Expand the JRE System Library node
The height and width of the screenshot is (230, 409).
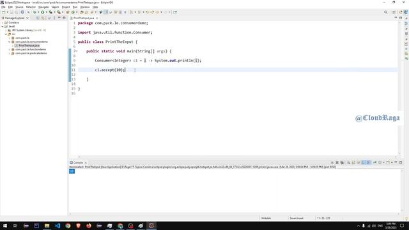coord(6,30)
